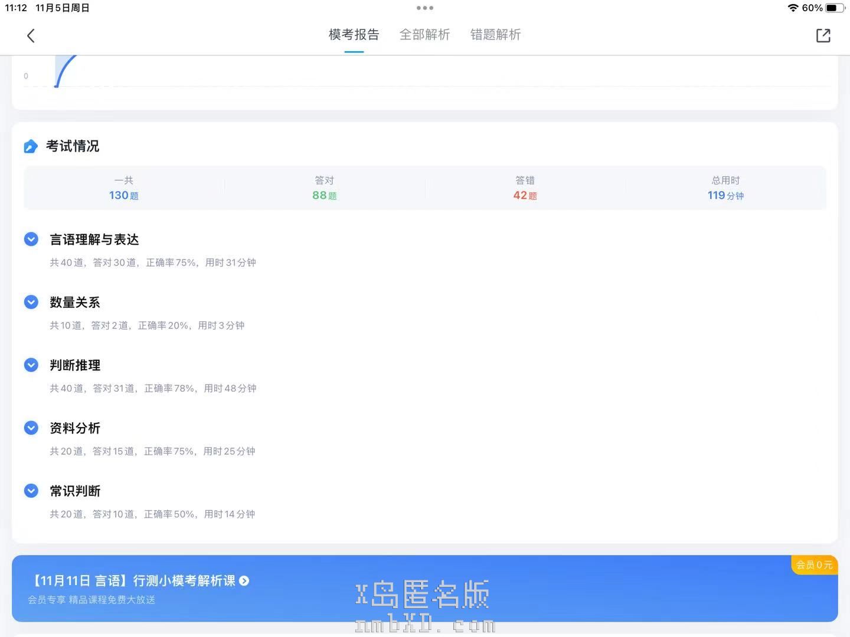The height and width of the screenshot is (637, 850).
Task: Tap the 答对 88题 statistic
Action: pos(324,188)
